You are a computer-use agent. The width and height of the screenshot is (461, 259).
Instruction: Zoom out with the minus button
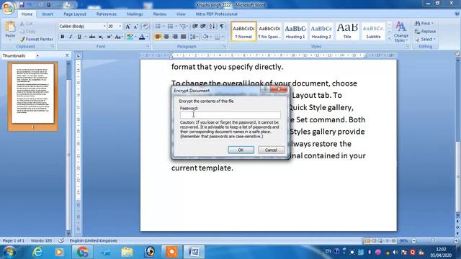[413, 241]
